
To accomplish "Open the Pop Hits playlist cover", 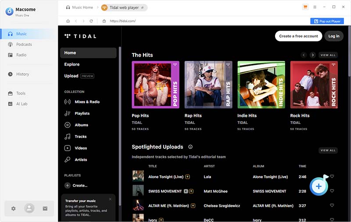I will tap(156, 85).
